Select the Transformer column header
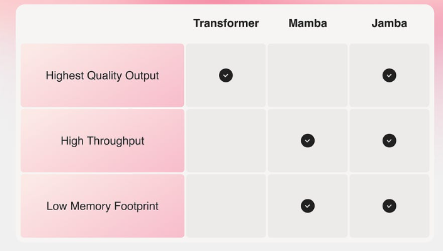Screen dimensions: 443x251 pos(226,23)
